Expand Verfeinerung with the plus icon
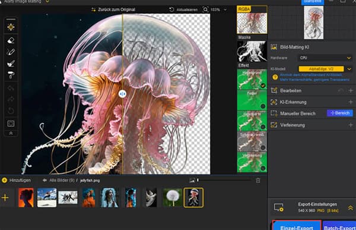Viewport: 356px width, 230px height. tap(351, 125)
